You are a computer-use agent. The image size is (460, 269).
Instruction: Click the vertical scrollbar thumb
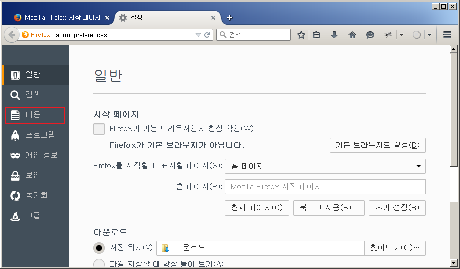coord(454,111)
